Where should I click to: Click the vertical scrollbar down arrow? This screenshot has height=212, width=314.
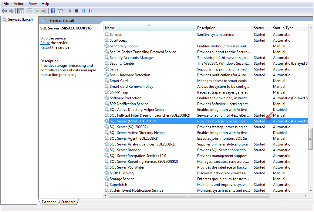[311, 191]
